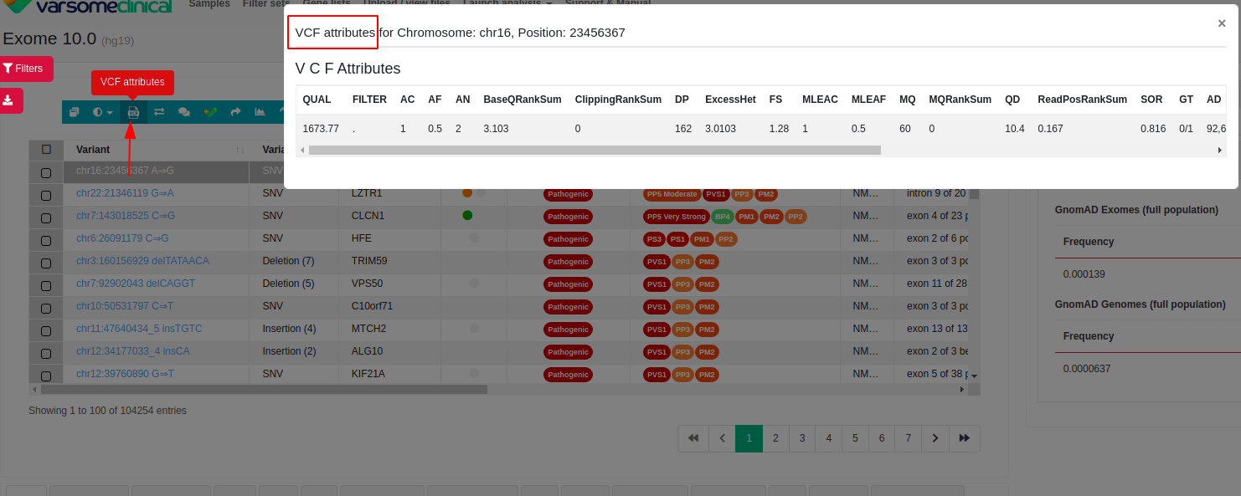Click the compare arrows toolbar icon
The image size is (1241, 496).
pos(159,111)
